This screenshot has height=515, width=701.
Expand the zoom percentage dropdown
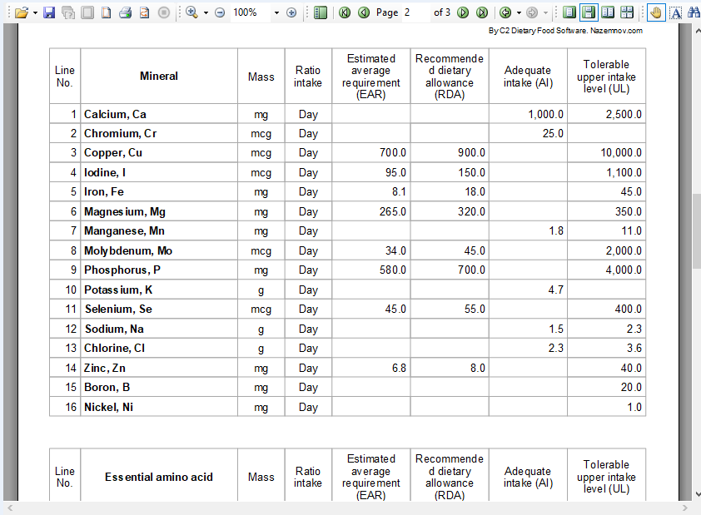[276, 13]
